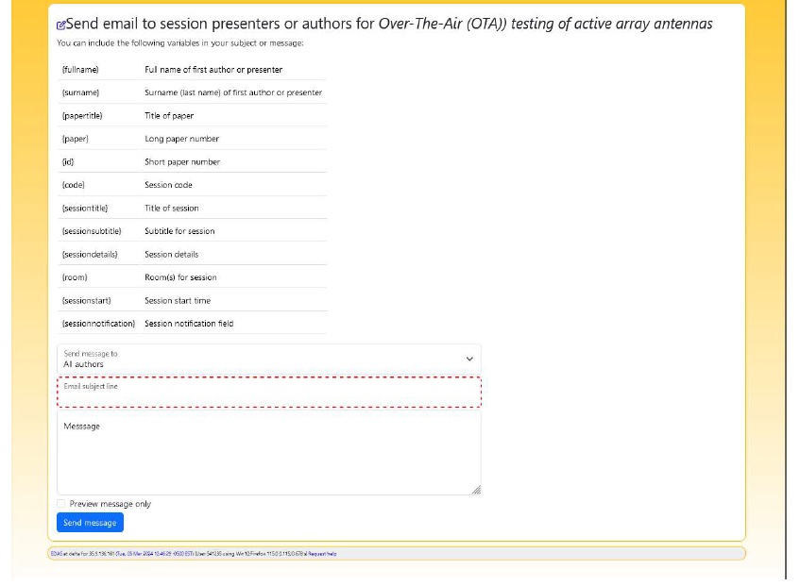Image resolution: width=800 pixels, height=586 pixels.
Task: Click inside the Message text area
Action: coord(268,453)
